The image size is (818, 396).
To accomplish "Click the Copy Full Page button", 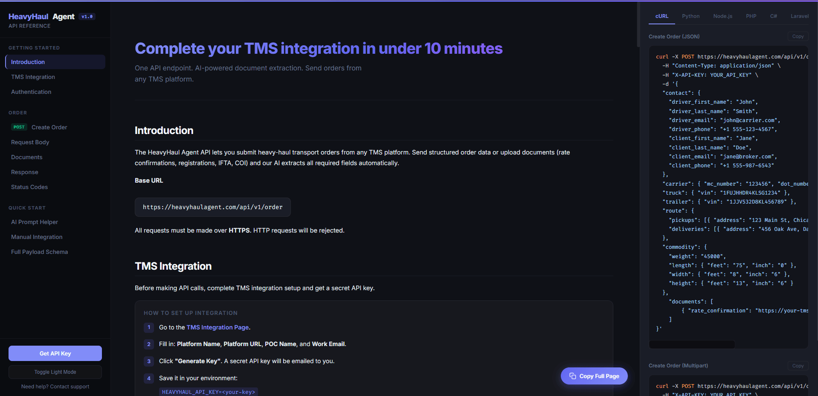I will coord(594,376).
